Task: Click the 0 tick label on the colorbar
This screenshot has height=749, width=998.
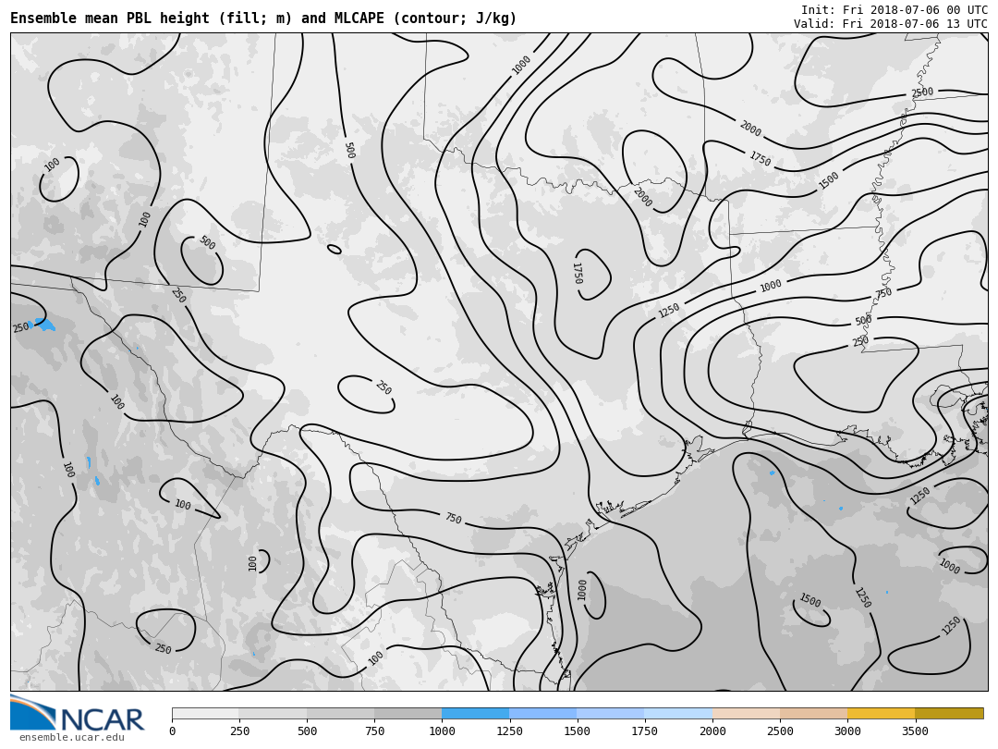Action: click(172, 731)
